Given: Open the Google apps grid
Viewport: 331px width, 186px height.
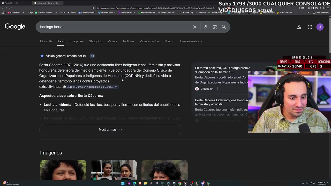Looking at the screenshot, I should pyautogui.click(x=310, y=27).
